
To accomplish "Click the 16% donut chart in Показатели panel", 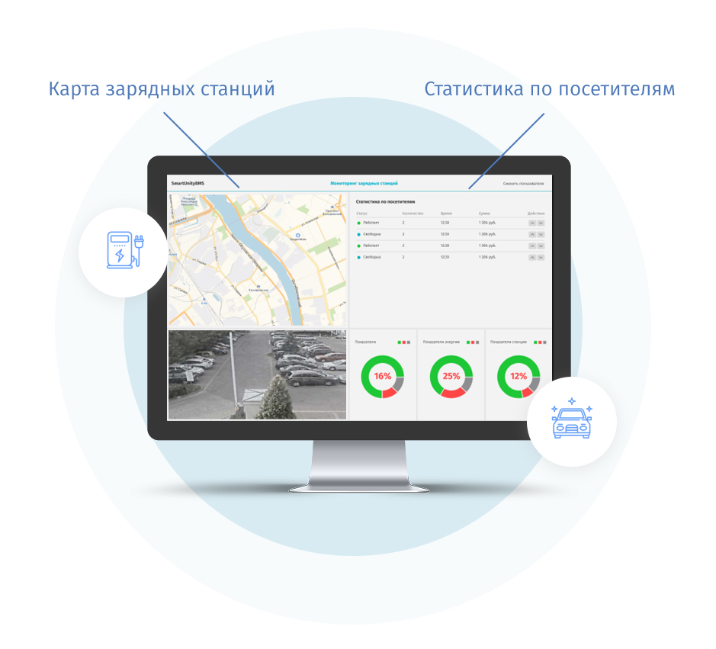I will [x=384, y=376].
